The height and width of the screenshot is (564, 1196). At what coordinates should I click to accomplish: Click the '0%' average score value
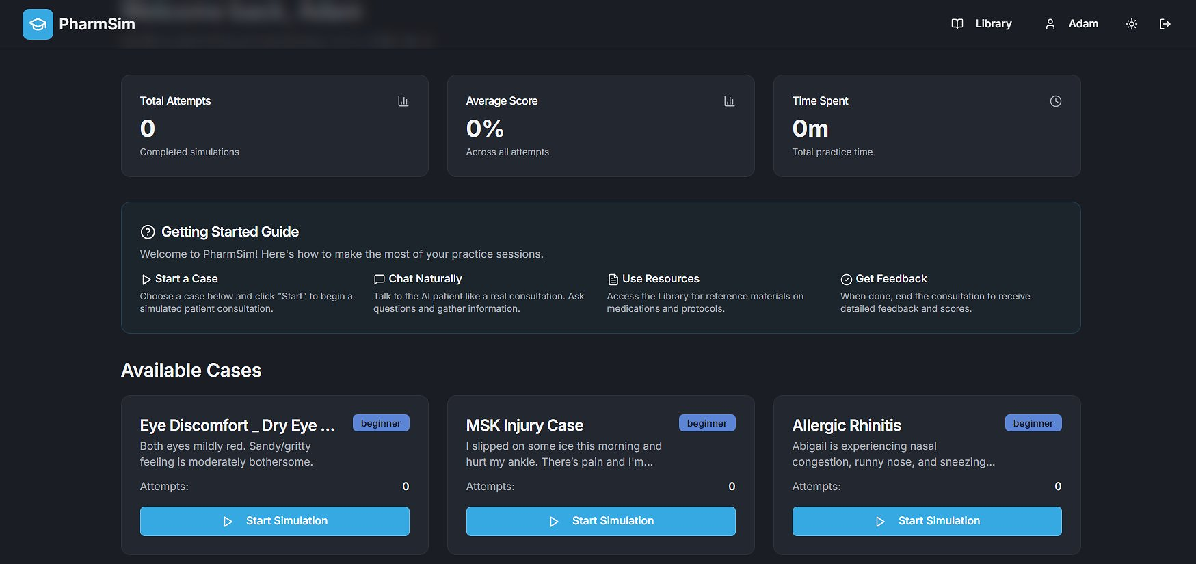485,129
